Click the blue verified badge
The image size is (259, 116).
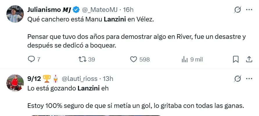point(76,10)
